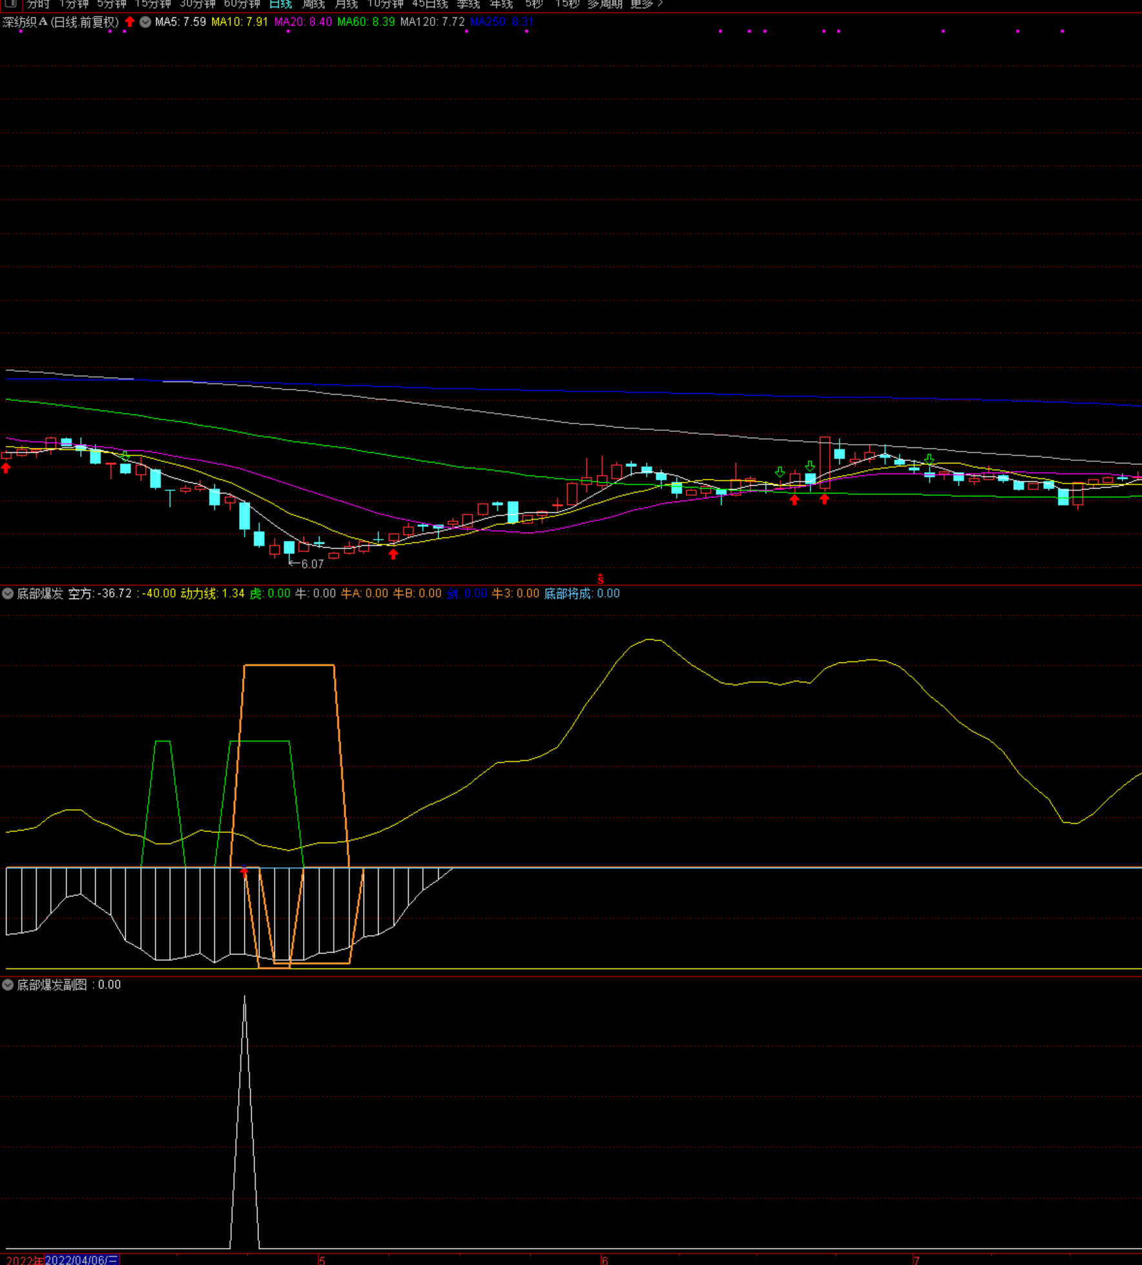The image size is (1142, 1265).
Task: Click the red buy arrow right of 6.07 label
Action: click(x=393, y=554)
